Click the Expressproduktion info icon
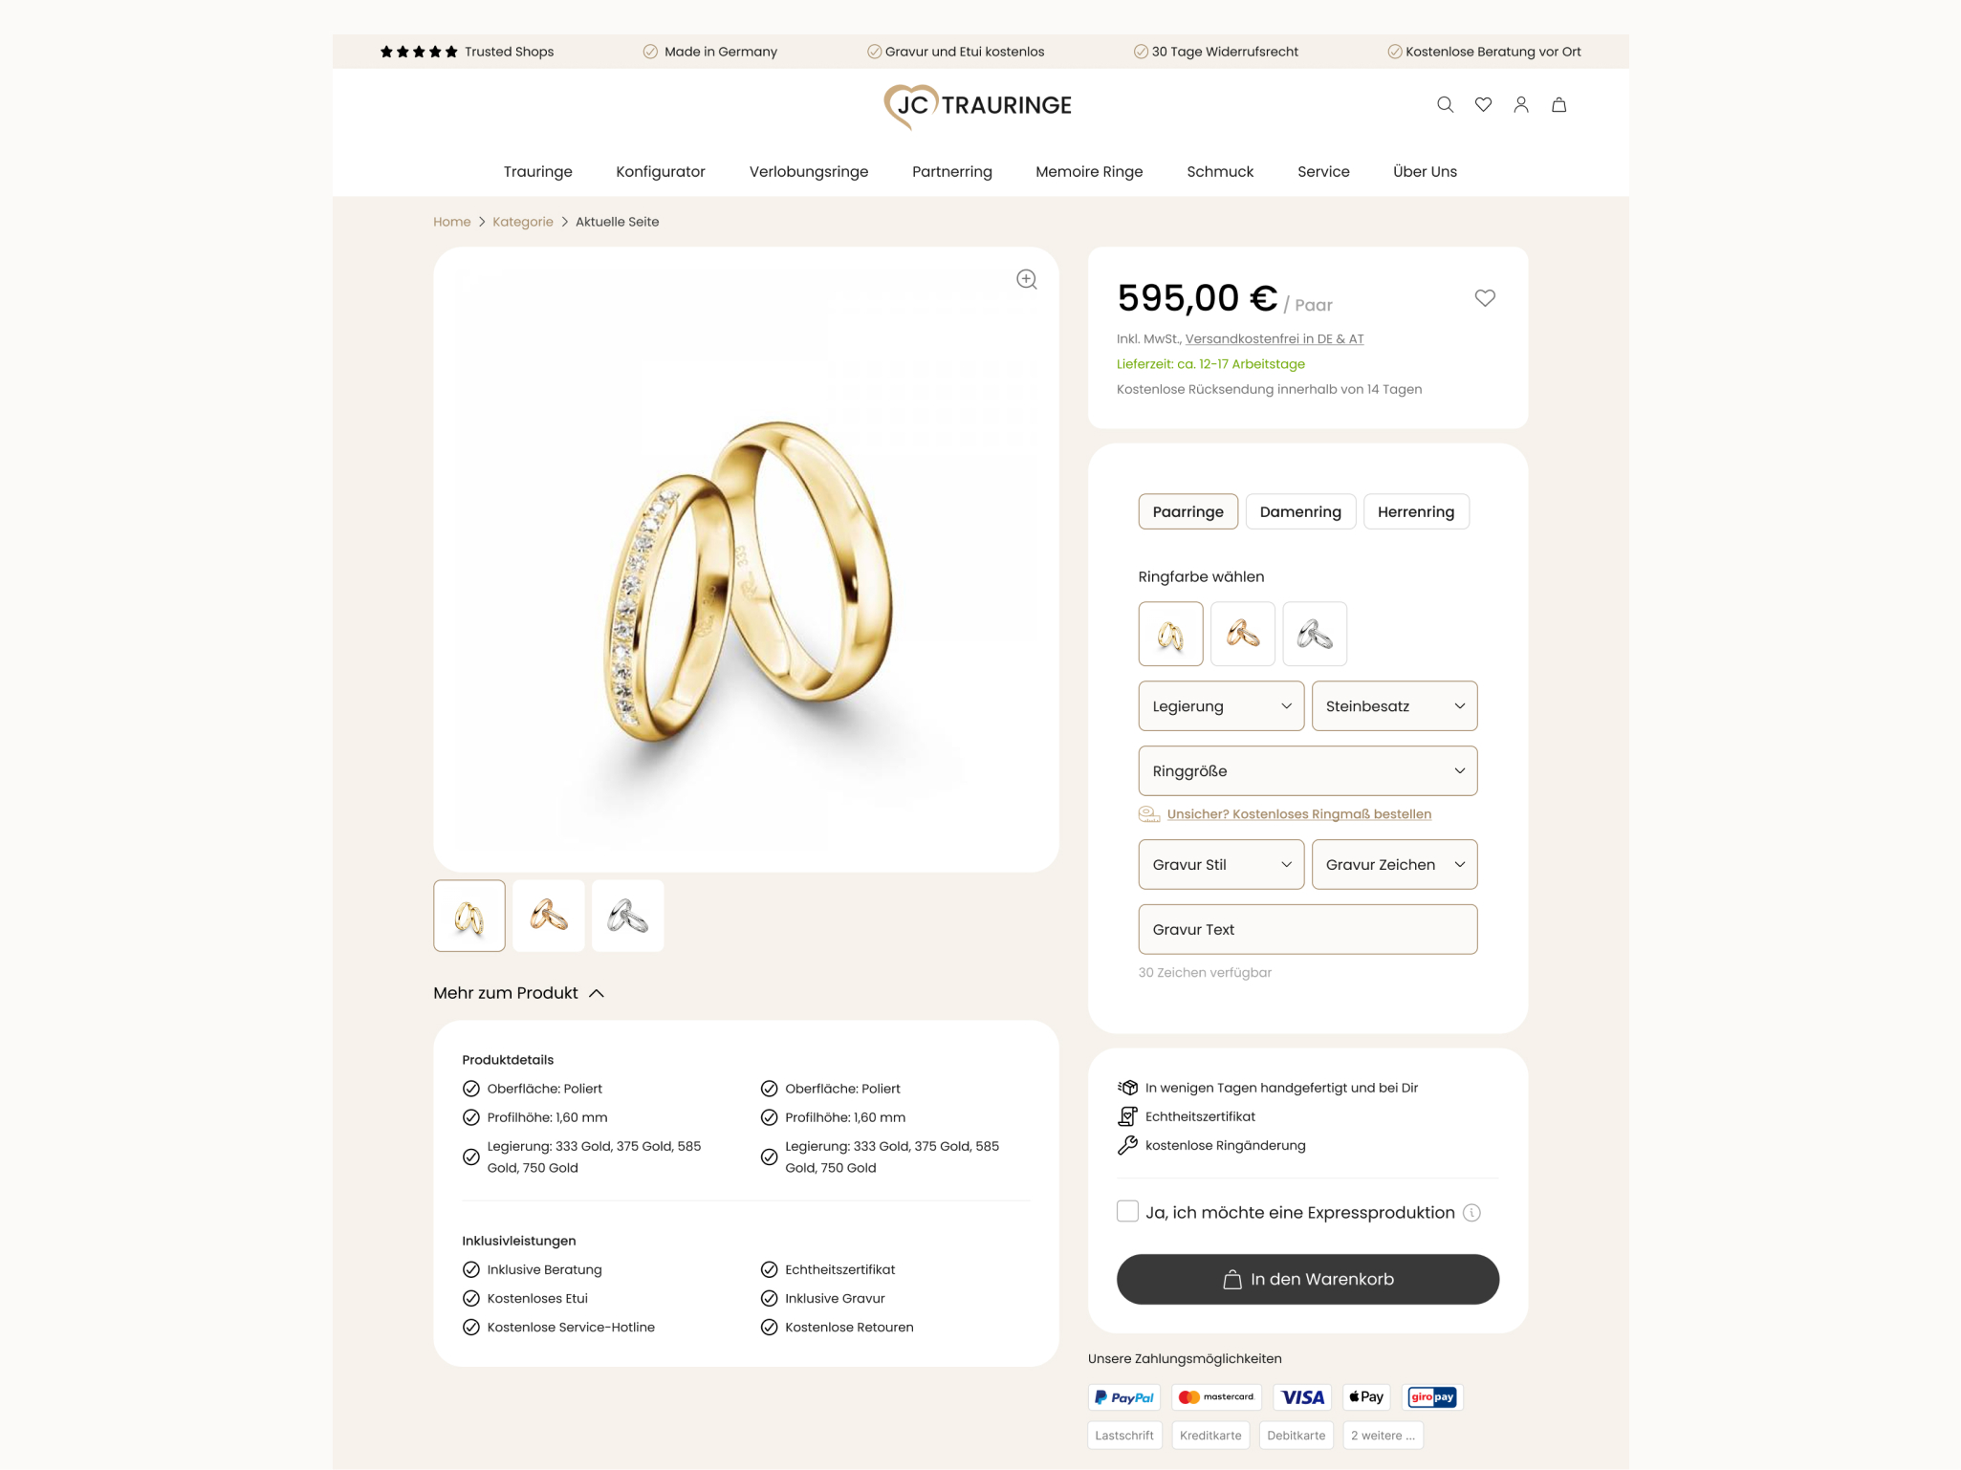 [1472, 1213]
